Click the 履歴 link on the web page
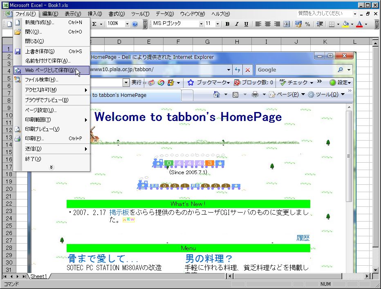Screen dimensions: 381x289 (x=303, y=238)
